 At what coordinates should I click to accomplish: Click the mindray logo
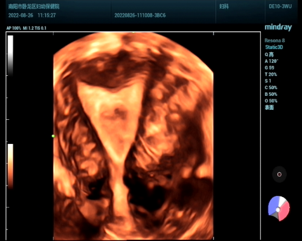tap(278, 28)
